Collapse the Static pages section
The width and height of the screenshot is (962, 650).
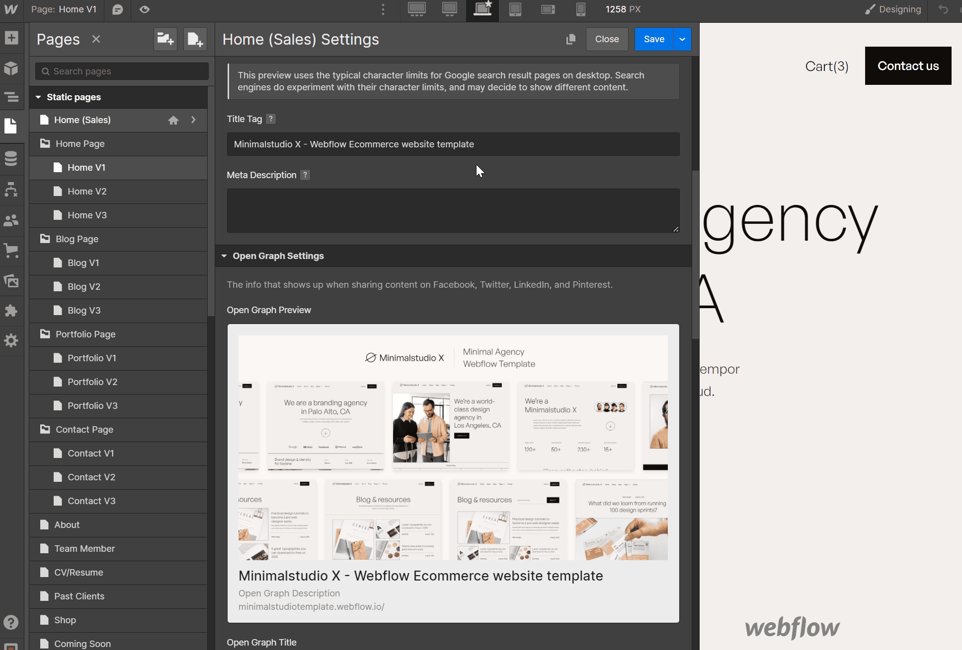click(39, 97)
